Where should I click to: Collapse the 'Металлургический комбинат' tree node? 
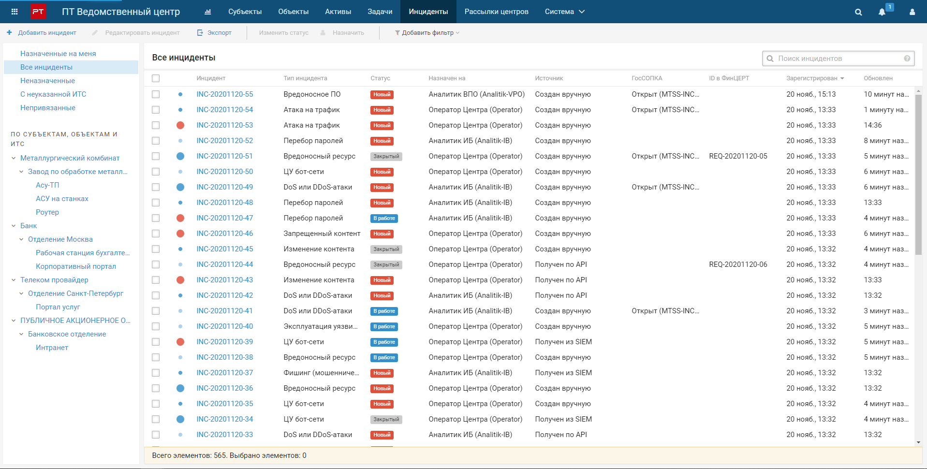pyautogui.click(x=14, y=158)
